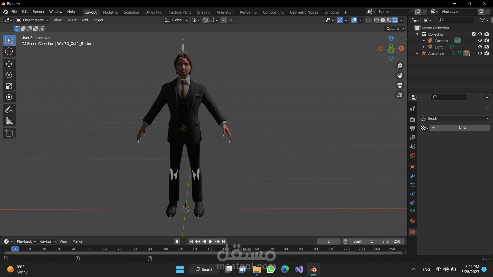Click the New texture button

click(x=462, y=128)
